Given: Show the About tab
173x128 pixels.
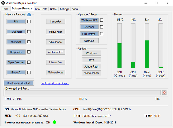Looking at the screenshot, I should pos(75,9).
